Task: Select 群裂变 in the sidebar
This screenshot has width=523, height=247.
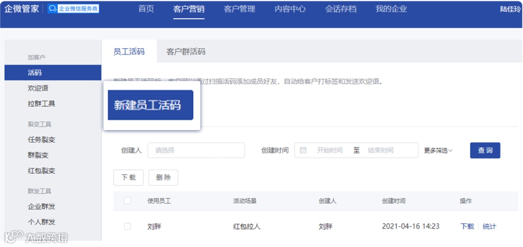Action: tap(38, 155)
